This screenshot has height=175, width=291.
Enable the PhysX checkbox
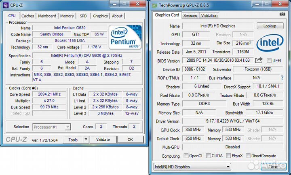tap(228, 156)
